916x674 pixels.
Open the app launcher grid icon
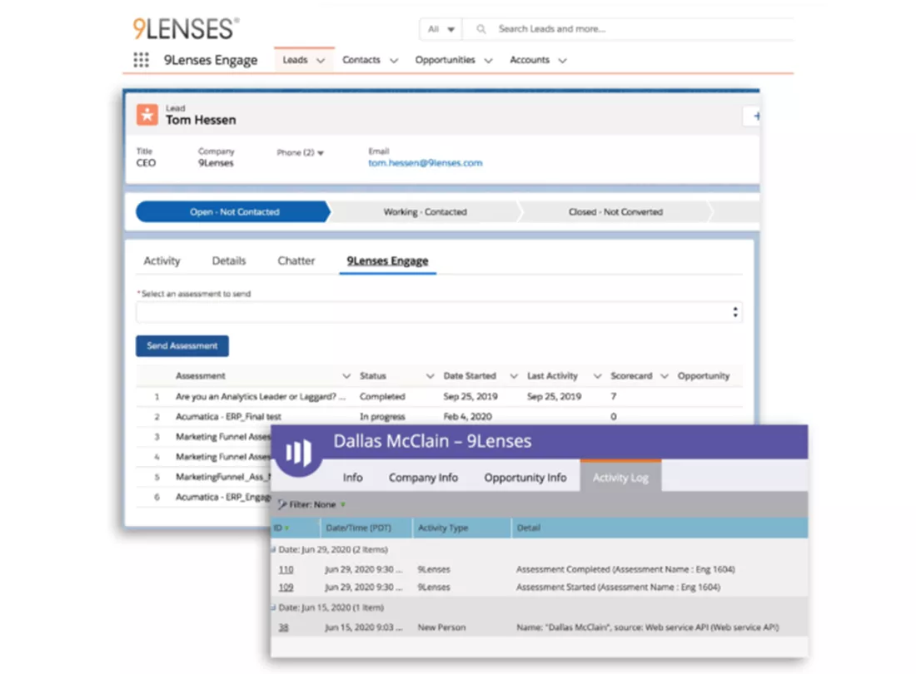[141, 60]
